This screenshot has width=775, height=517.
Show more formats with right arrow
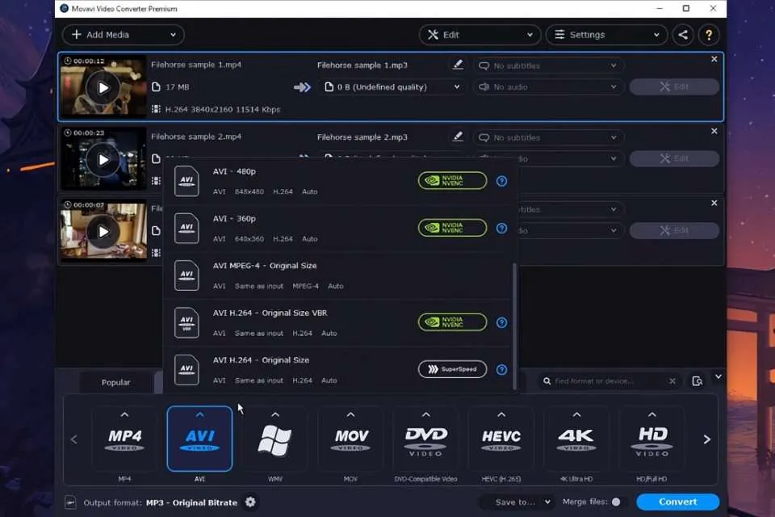(707, 439)
